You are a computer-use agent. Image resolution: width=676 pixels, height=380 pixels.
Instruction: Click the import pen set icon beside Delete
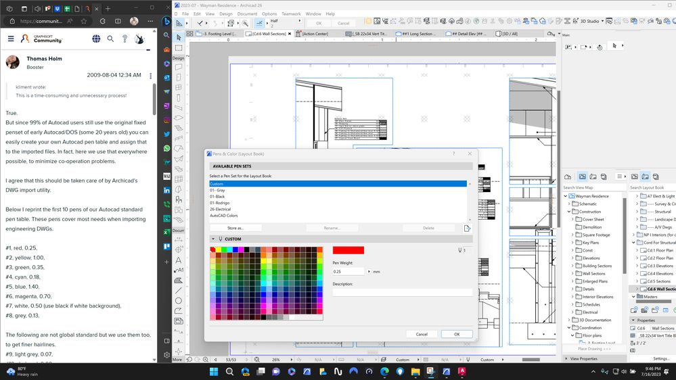click(x=468, y=229)
